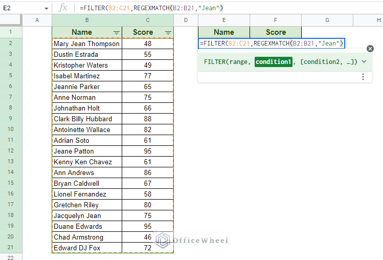
Task: Select score 77 for Isabel Martinez
Action: (148, 76)
